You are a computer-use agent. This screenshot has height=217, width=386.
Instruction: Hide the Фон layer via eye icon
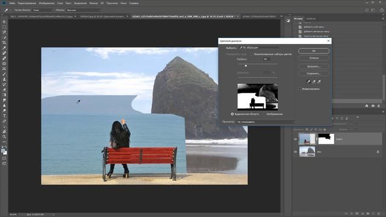point(296,152)
